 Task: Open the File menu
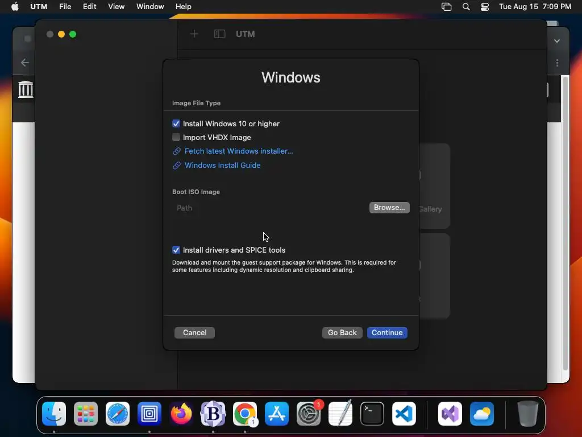click(x=65, y=6)
